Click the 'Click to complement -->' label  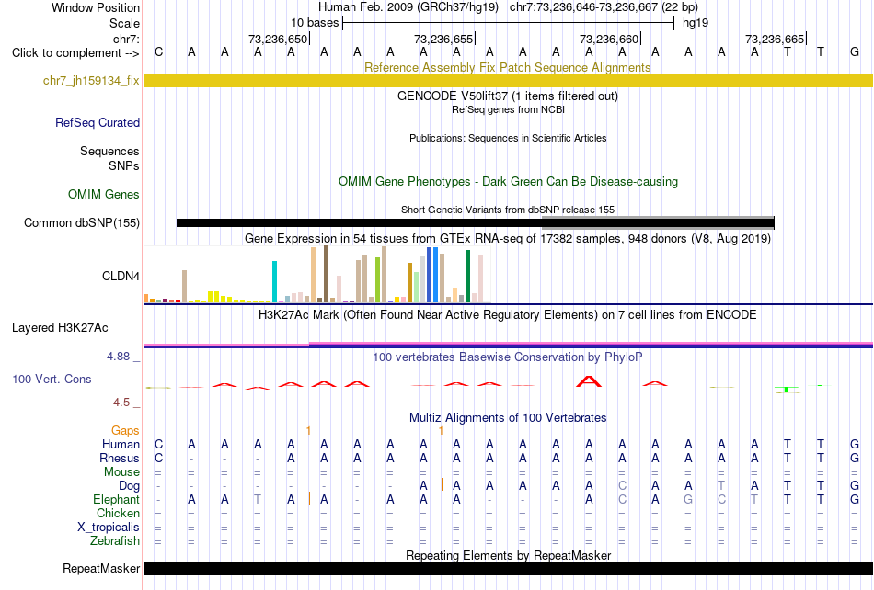pos(75,53)
